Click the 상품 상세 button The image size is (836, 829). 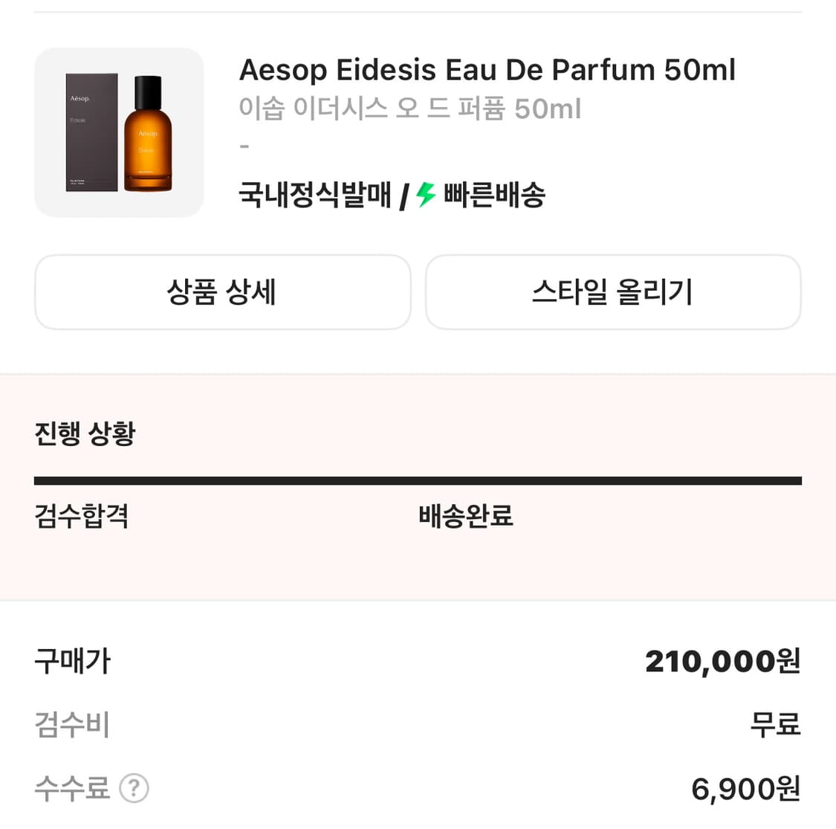click(x=222, y=292)
